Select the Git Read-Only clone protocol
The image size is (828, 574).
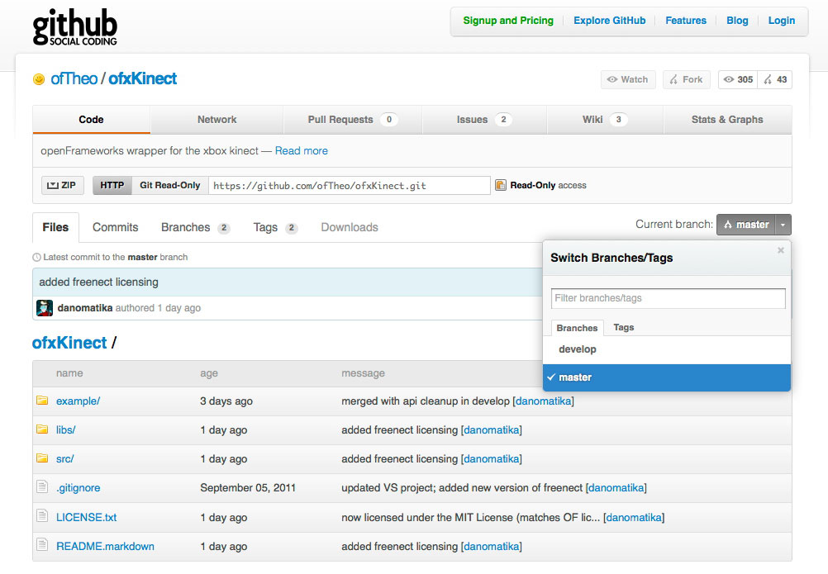coord(170,185)
